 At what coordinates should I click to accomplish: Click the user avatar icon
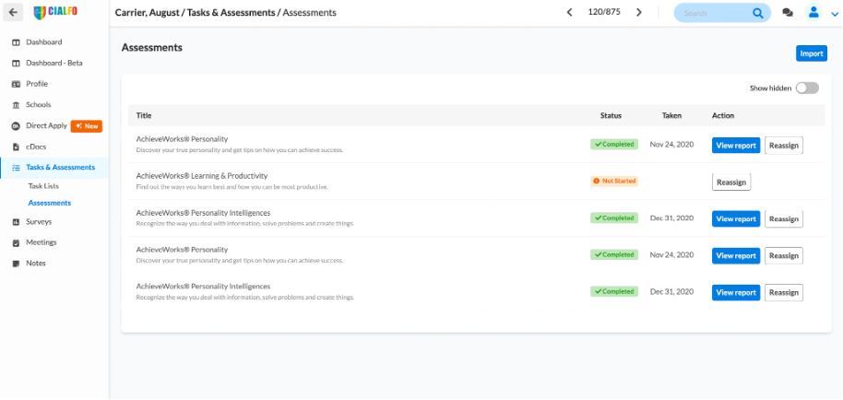pyautogui.click(x=813, y=12)
